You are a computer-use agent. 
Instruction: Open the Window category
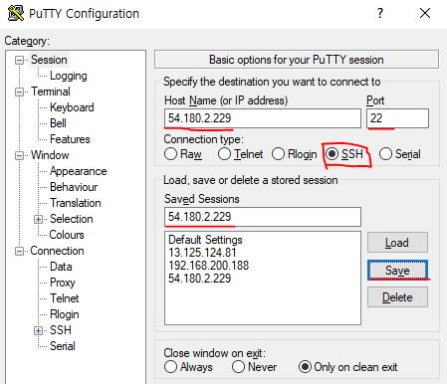(x=50, y=155)
